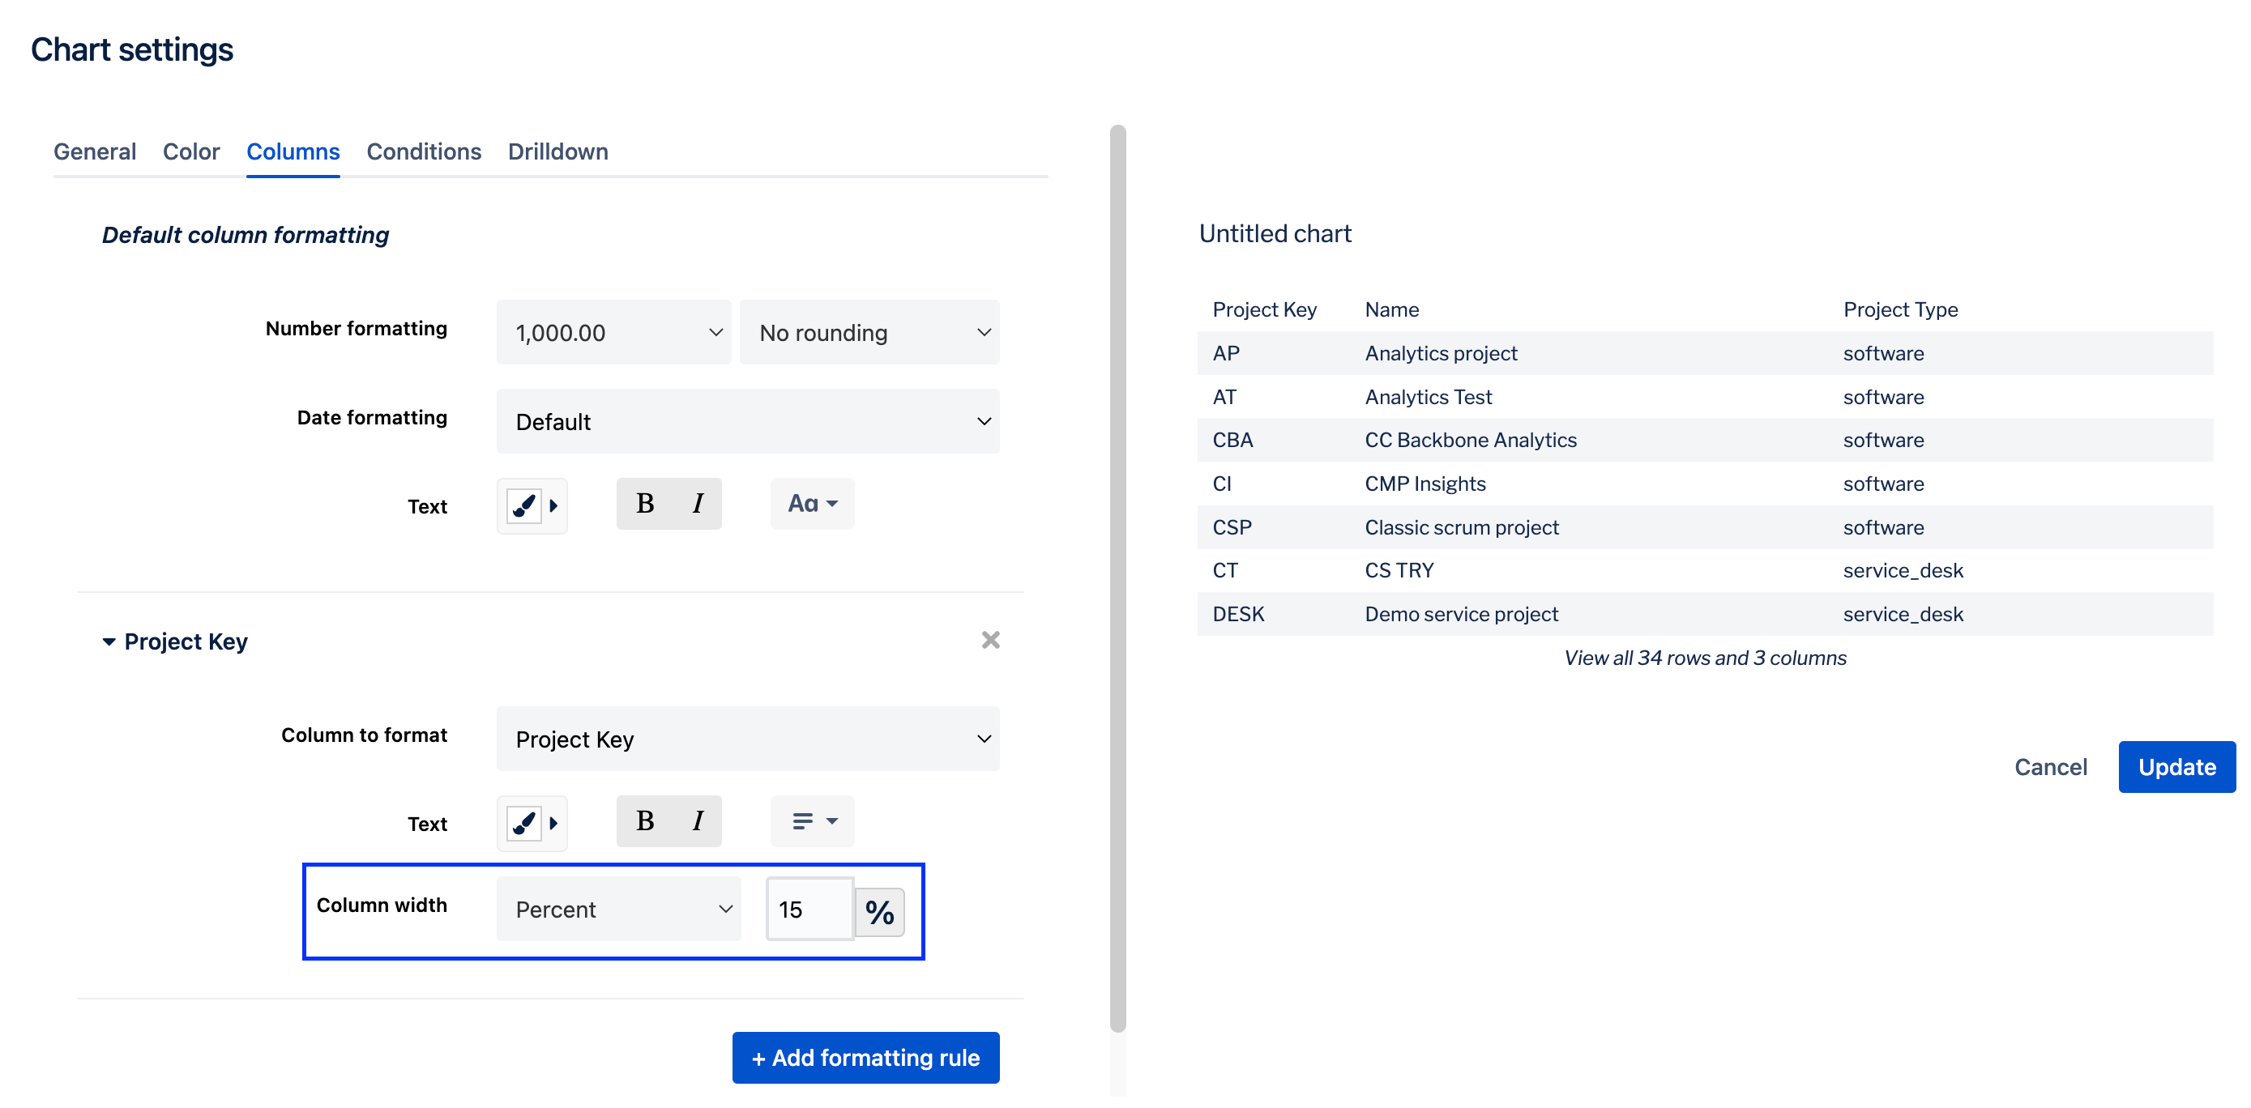Remove the Project Key formatting rule
This screenshot has width=2251, height=1108.
[x=989, y=640]
